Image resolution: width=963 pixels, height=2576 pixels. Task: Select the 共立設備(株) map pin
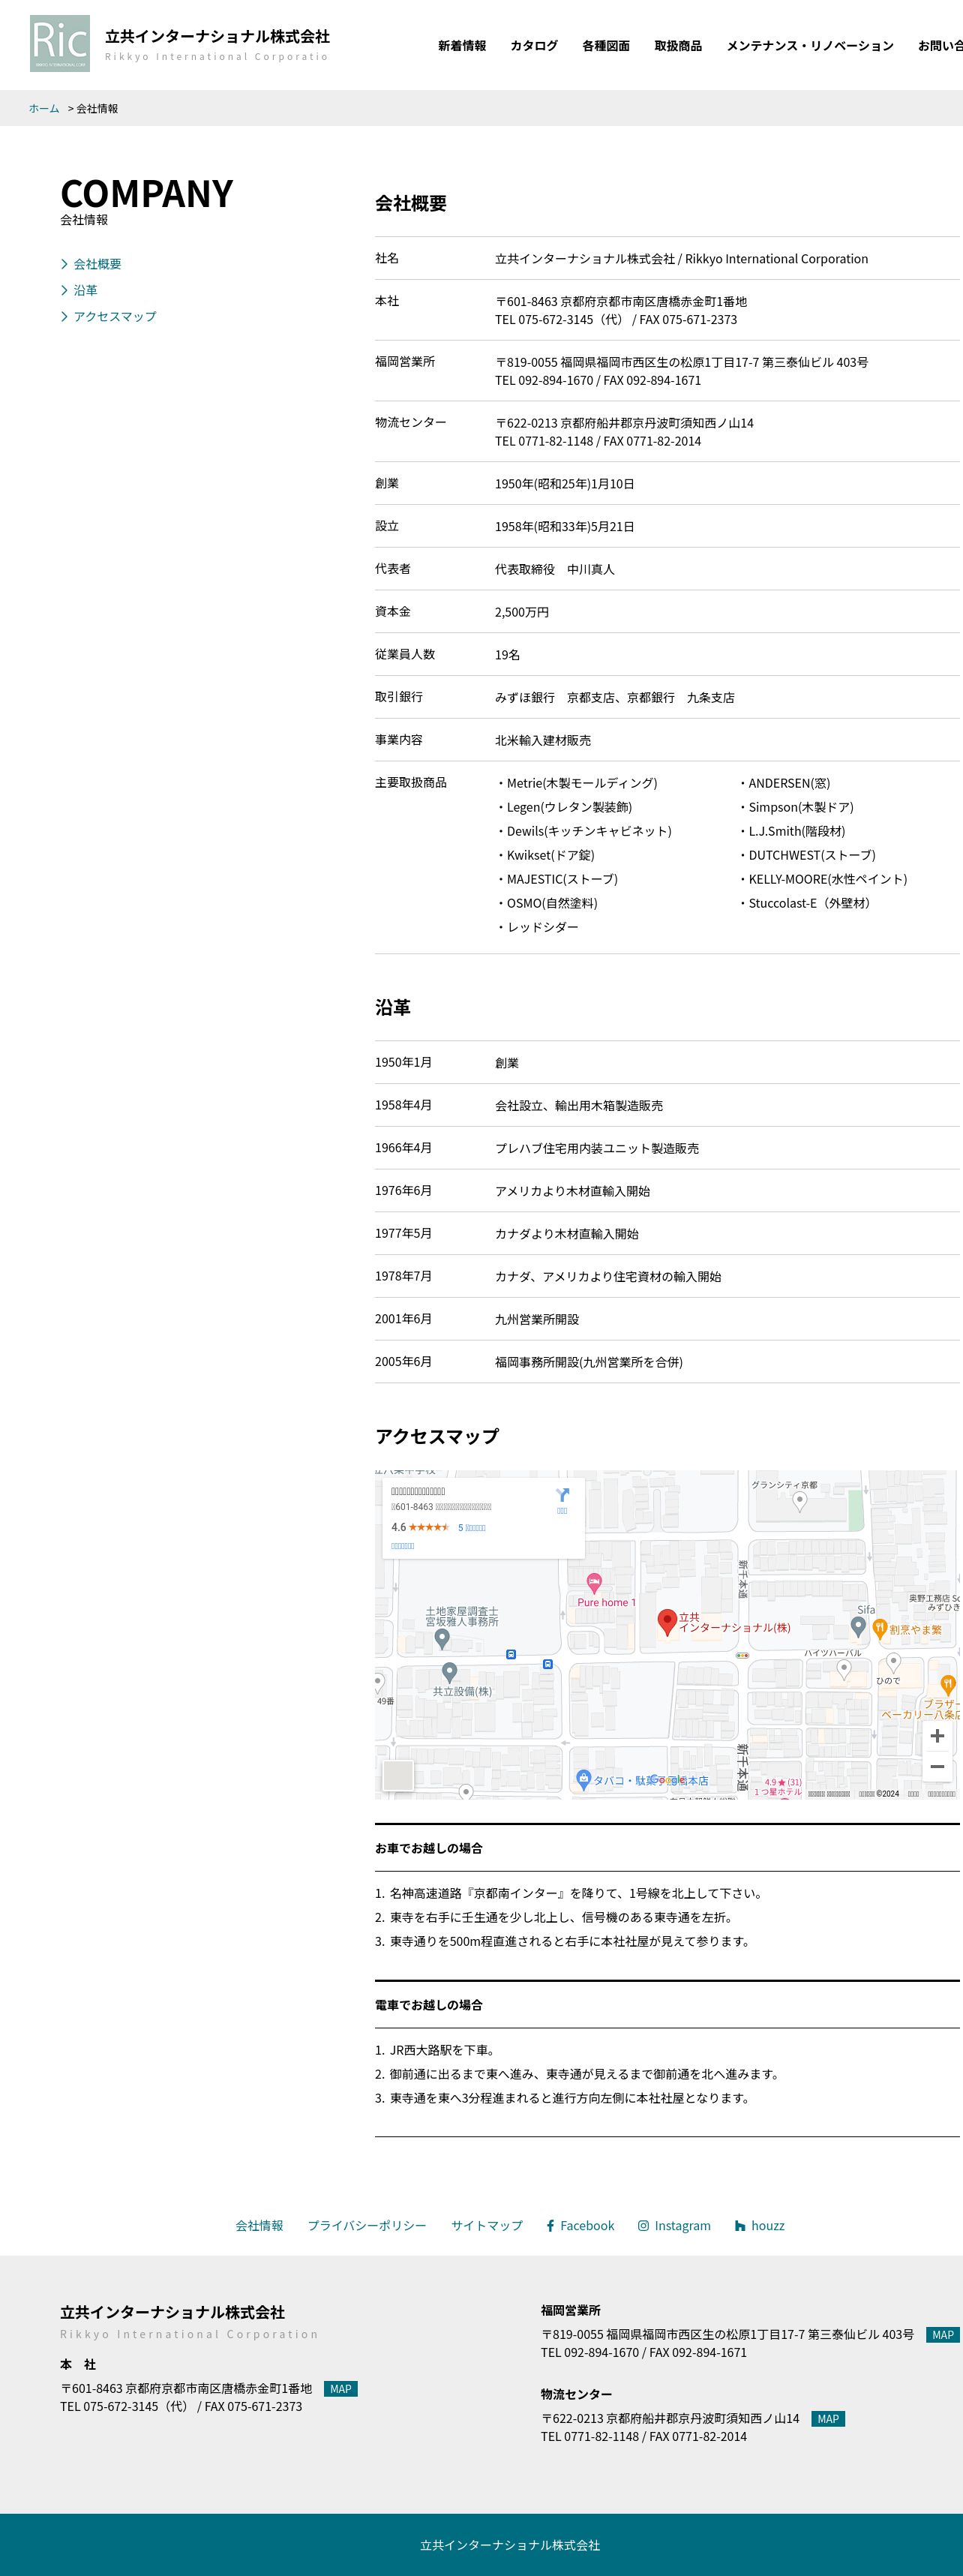pyautogui.click(x=449, y=1671)
